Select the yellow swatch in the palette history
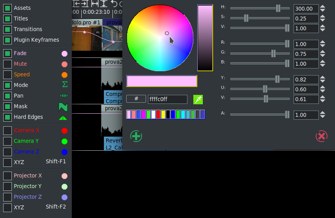 pyautogui.click(x=163, y=115)
